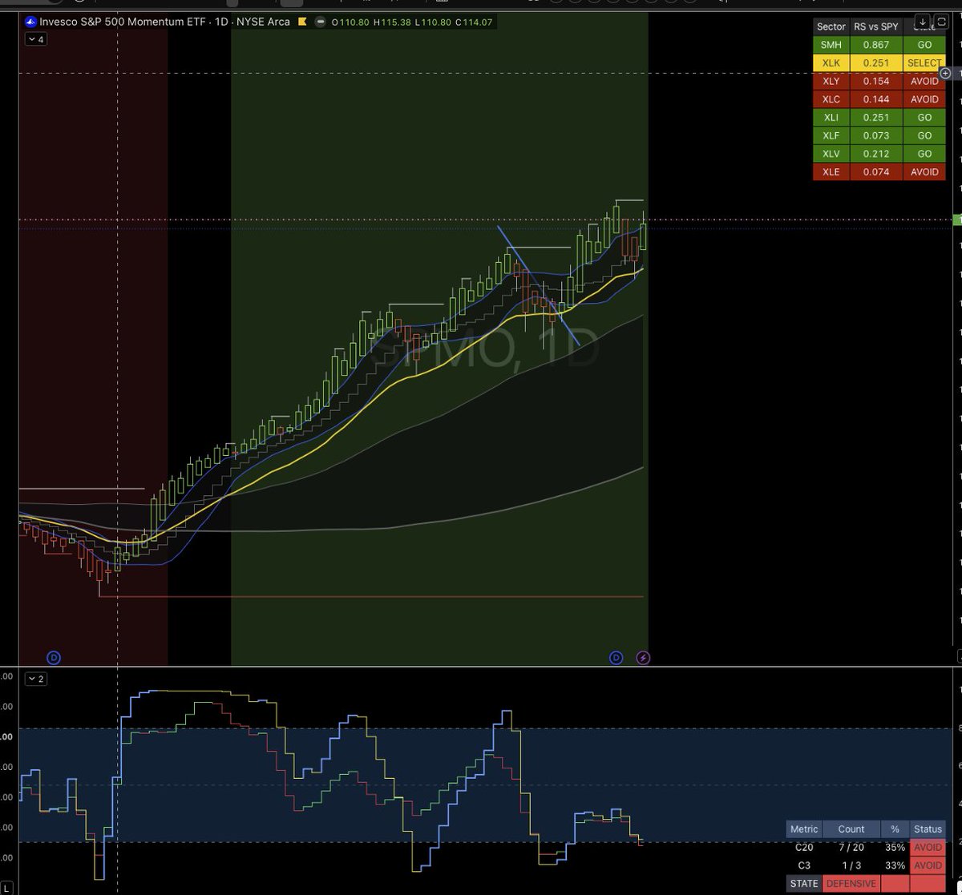Screen dimensions: 962x895
Task: Expand the collapsed 4 indicators legend
Action: [x=35, y=39]
